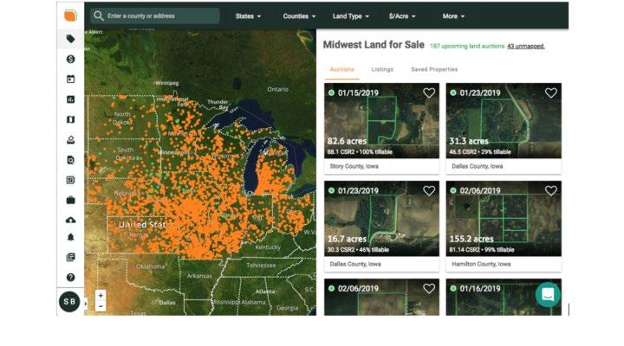The image size is (624, 346).
Task: Click the 01/15/2019 auction date
Action: tap(358, 93)
